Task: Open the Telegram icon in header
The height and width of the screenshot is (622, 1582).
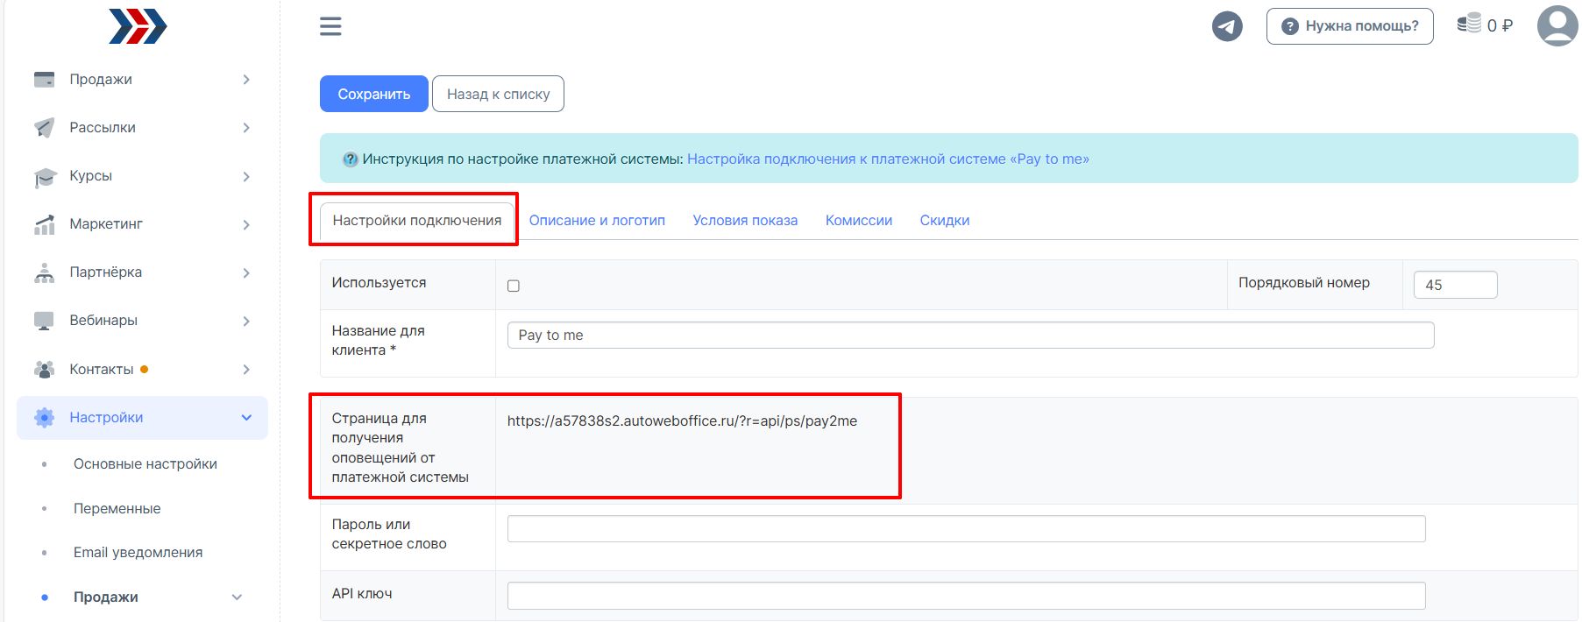Action: pyautogui.click(x=1227, y=26)
